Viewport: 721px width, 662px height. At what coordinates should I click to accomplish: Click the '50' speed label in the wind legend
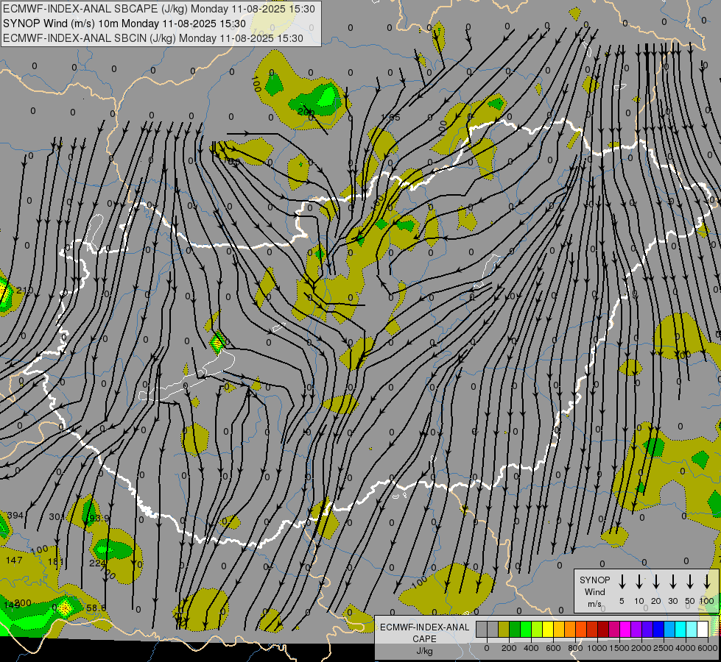point(690,601)
